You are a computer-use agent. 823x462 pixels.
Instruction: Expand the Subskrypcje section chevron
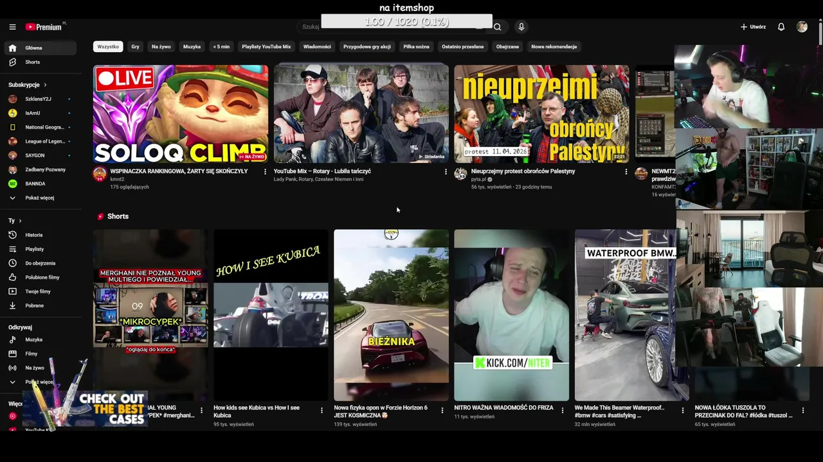click(x=45, y=85)
